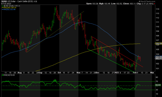This screenshot has height=97, width=162.
Task: Click the 70 level on RSI axis
Action: tap(157, 81)
